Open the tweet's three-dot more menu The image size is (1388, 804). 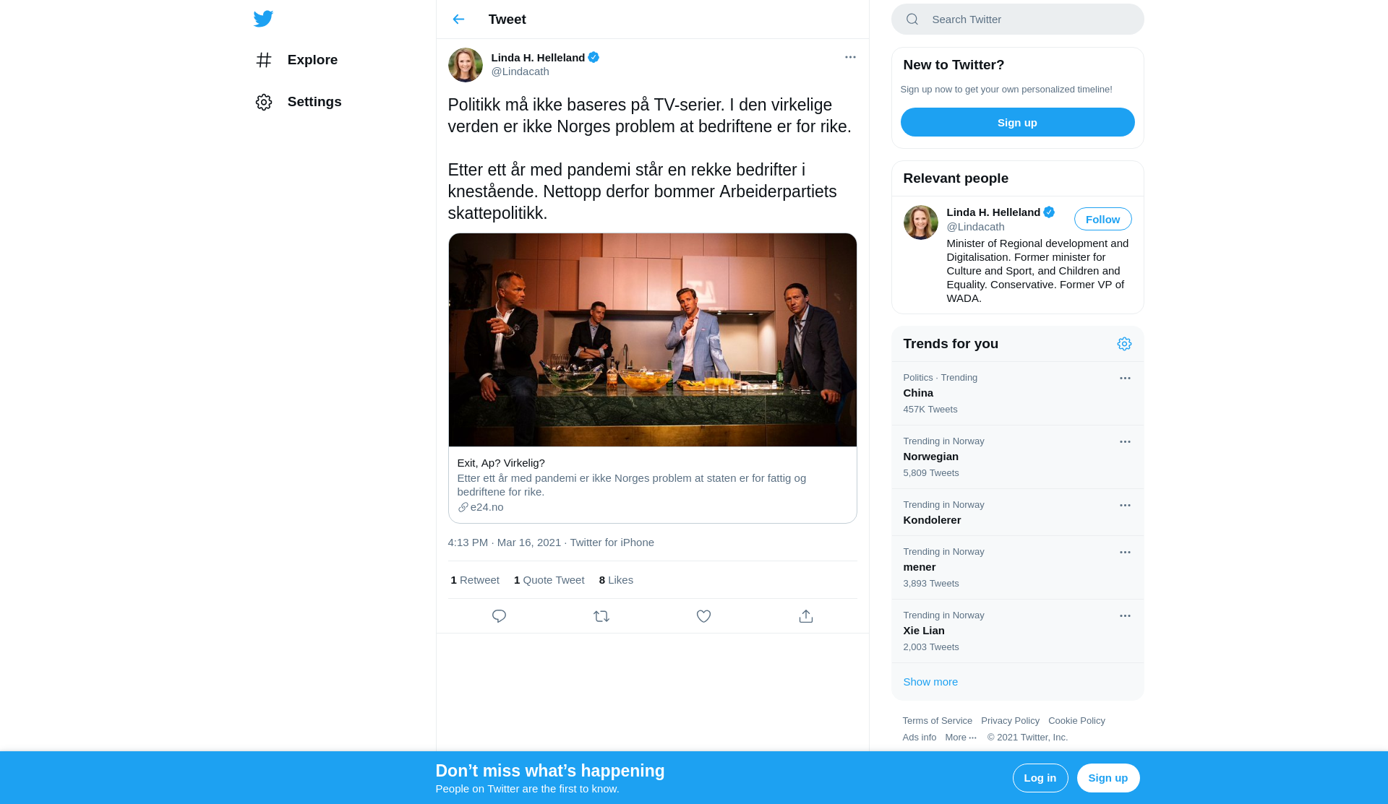coord(850,57)
